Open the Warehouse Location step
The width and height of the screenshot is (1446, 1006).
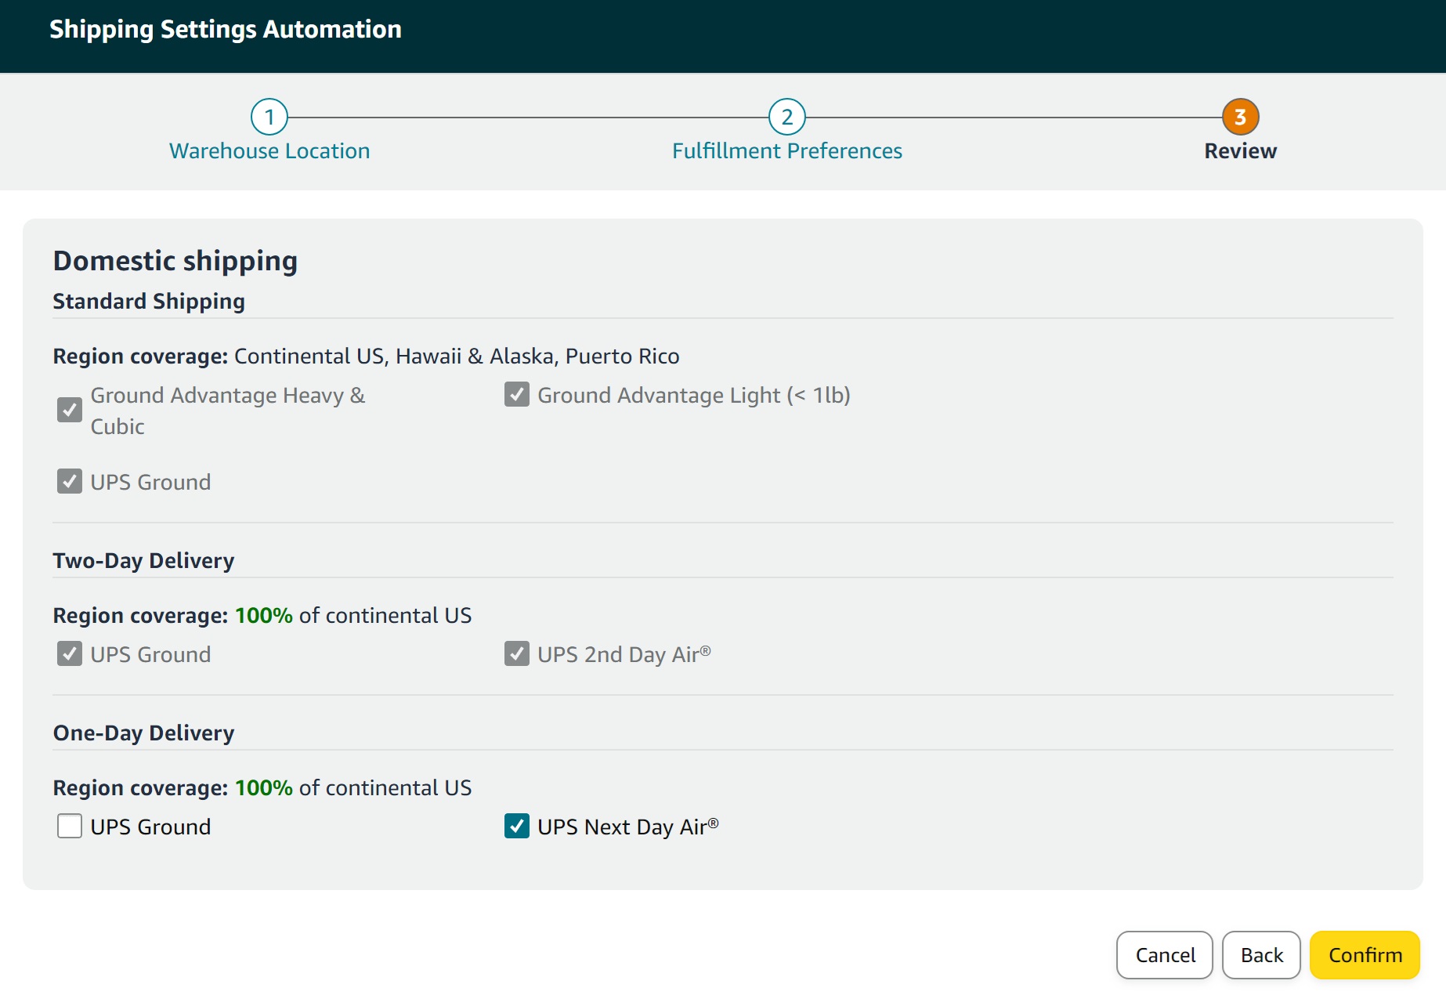[x=269, y=151]
